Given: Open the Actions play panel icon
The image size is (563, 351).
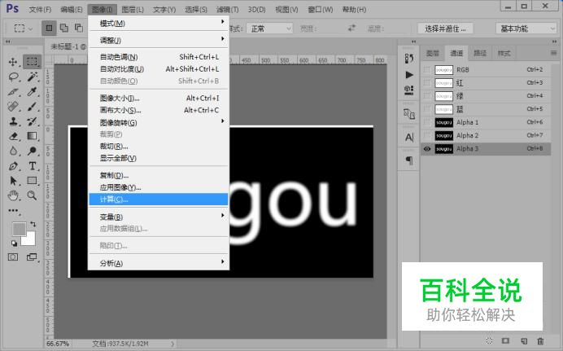Looking at the screenshot, I should tap(409, 75).
